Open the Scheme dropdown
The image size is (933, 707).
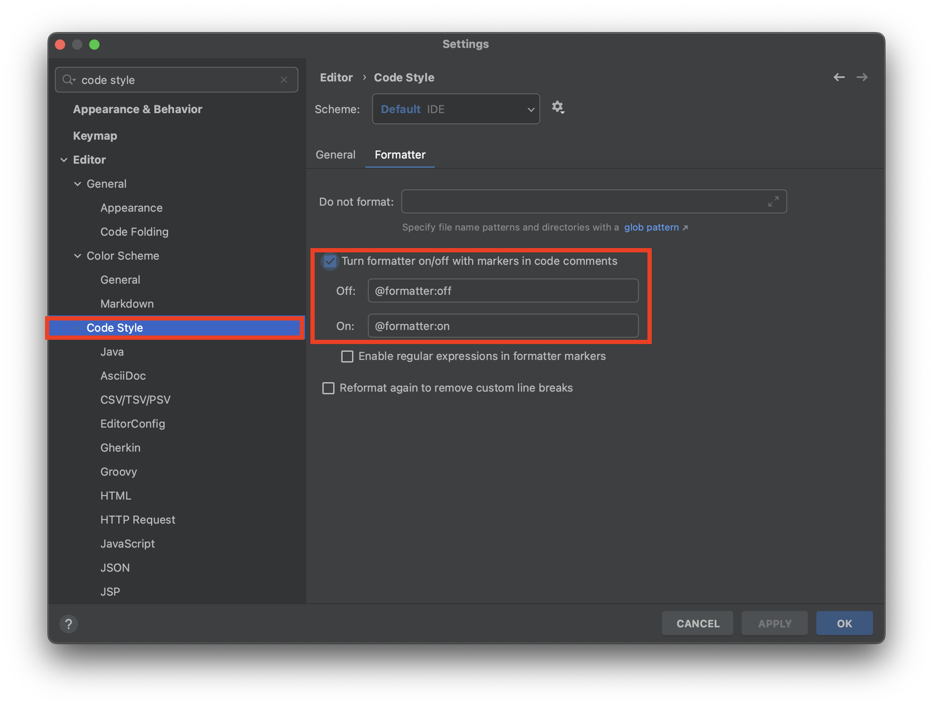[456, 109]
